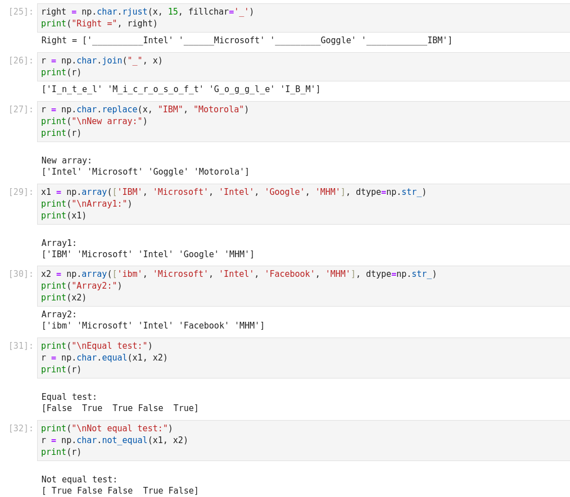
Task: Click the [30] cell prompt
Action: (x=21, y=274)
